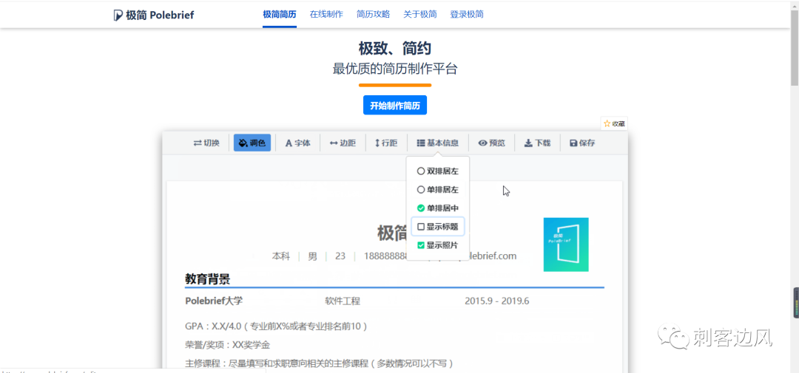
Task: Go to 在线制作 page
Action: [326, 14]
